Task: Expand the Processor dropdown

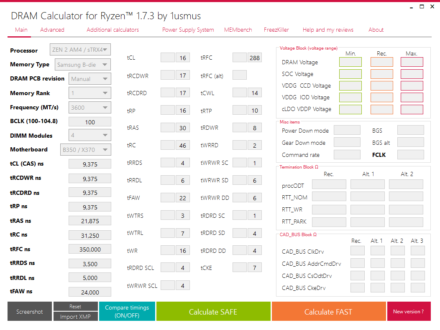Action: [x=80, y=50]
